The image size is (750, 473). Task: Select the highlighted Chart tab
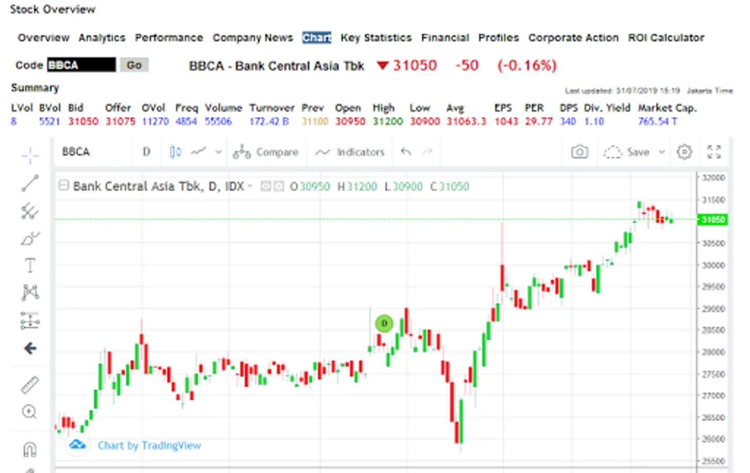316,38
